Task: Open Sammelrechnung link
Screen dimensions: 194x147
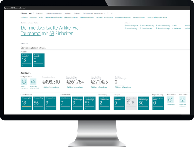Action: [x=139, y=17]
